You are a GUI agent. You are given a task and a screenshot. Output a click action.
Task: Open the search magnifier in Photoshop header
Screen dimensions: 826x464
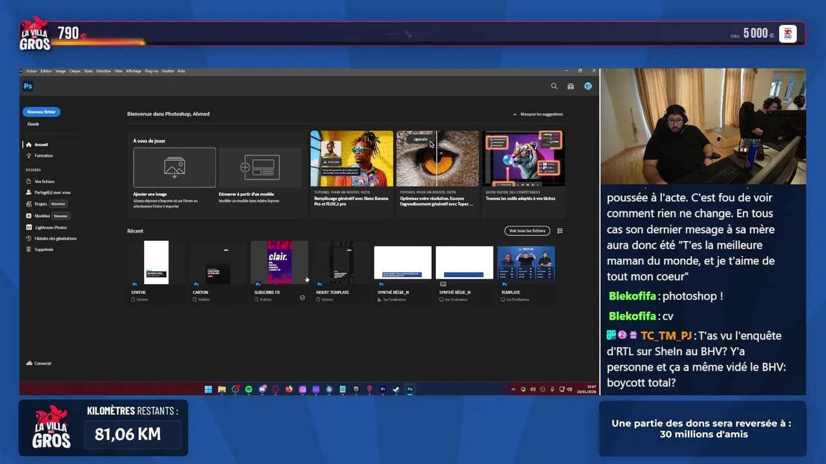click(x=554, y=86)
